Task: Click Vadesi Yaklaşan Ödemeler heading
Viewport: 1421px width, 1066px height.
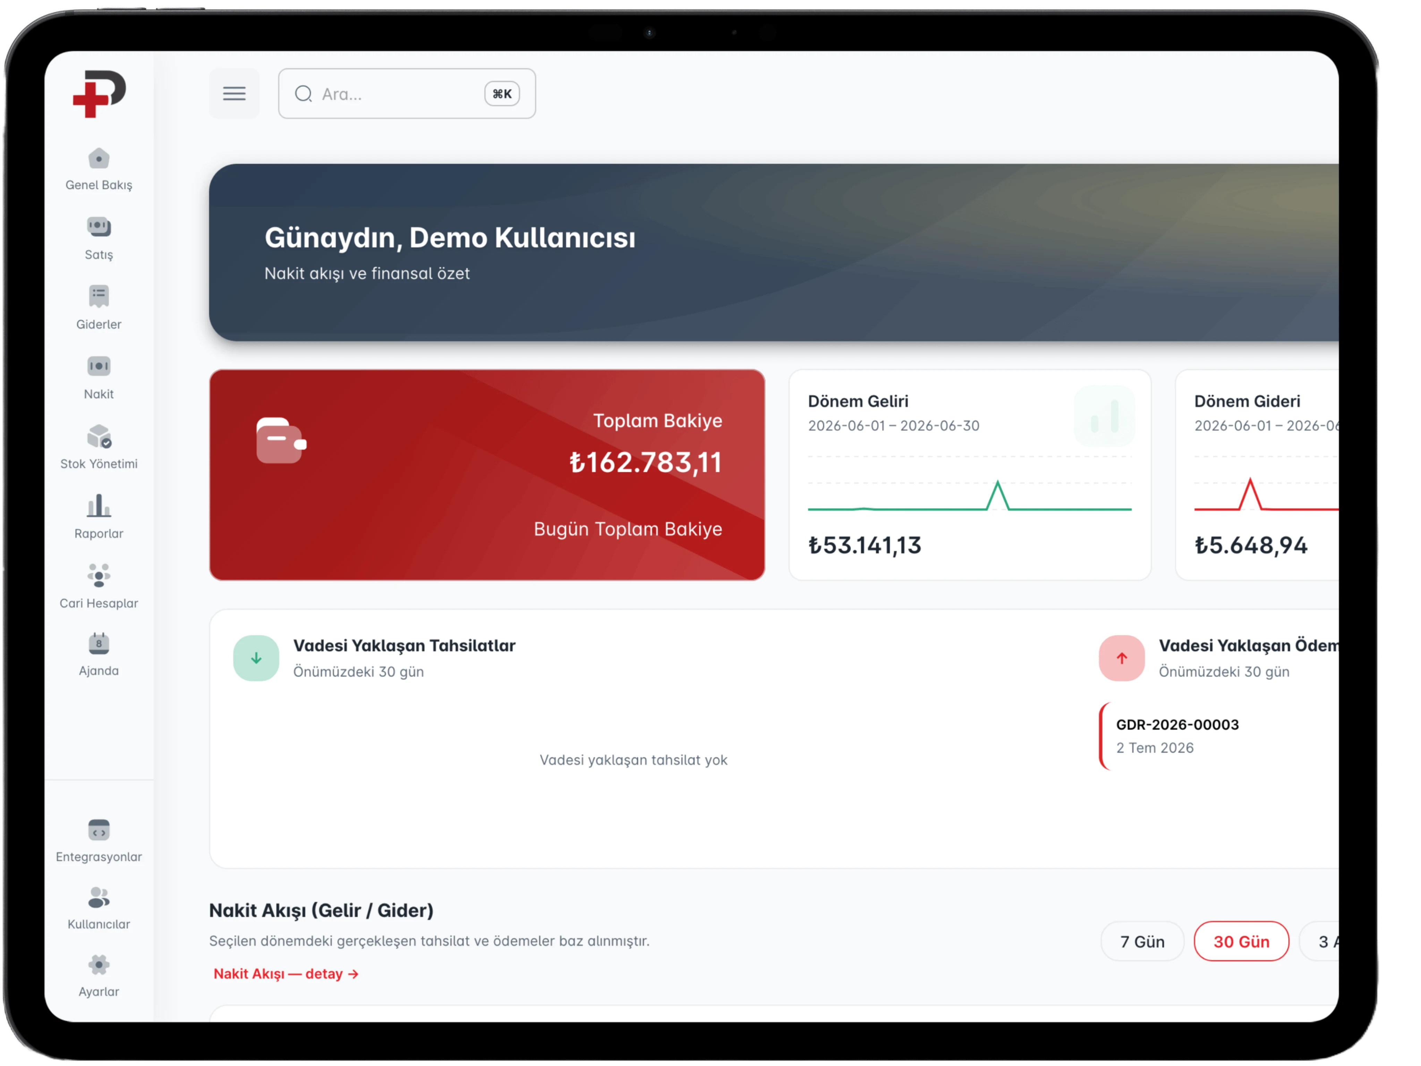Action: (x=1249, y=645)
